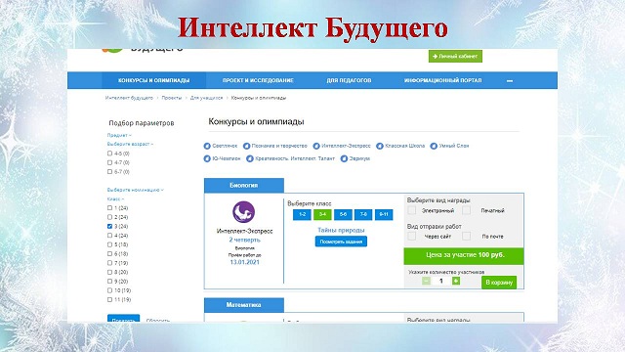Check age 6-7 checkbox
This screenshot has height=352, width=625.
[109, 172]
